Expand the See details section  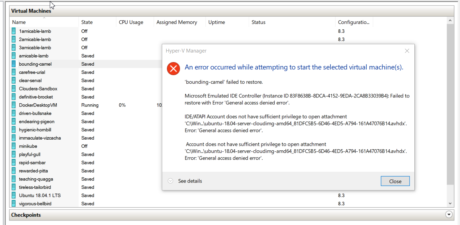pyautogui.click(x=170, y=181)
